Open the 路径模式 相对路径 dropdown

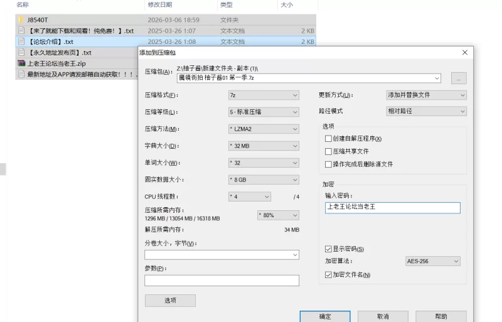(427, 111)
